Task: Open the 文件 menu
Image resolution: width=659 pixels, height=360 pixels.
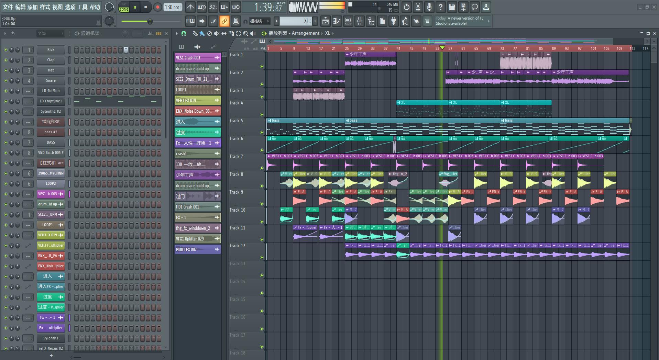Action: pos(8,7)
